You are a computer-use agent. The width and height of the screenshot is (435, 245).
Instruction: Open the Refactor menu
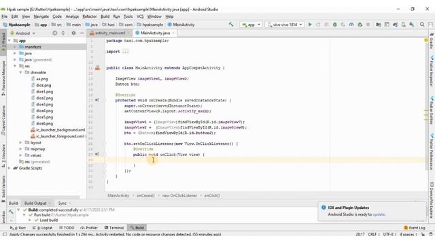click(90, 16)
